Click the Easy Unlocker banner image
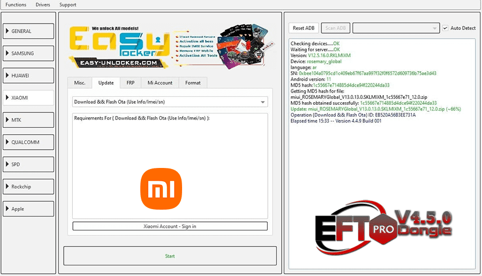The width and height of the screenshot is (482, 276). 171,47
